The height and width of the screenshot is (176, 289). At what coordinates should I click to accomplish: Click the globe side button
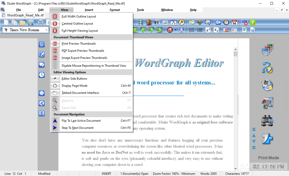coord(42,103)
